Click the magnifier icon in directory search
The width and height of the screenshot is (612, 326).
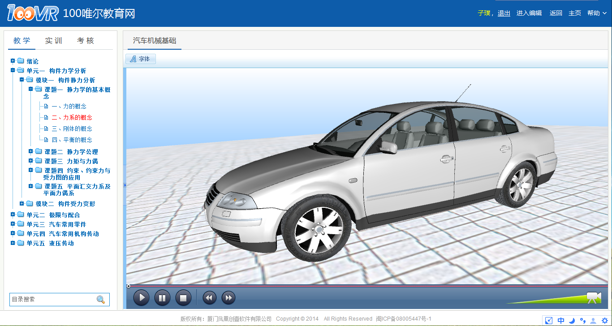pos(101,300)
